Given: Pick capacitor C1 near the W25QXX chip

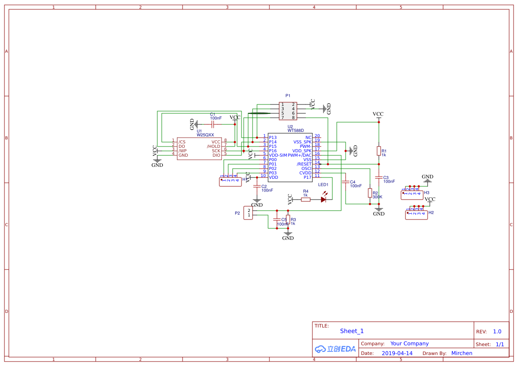Looking at the screenshot, I should click(213, 124).
